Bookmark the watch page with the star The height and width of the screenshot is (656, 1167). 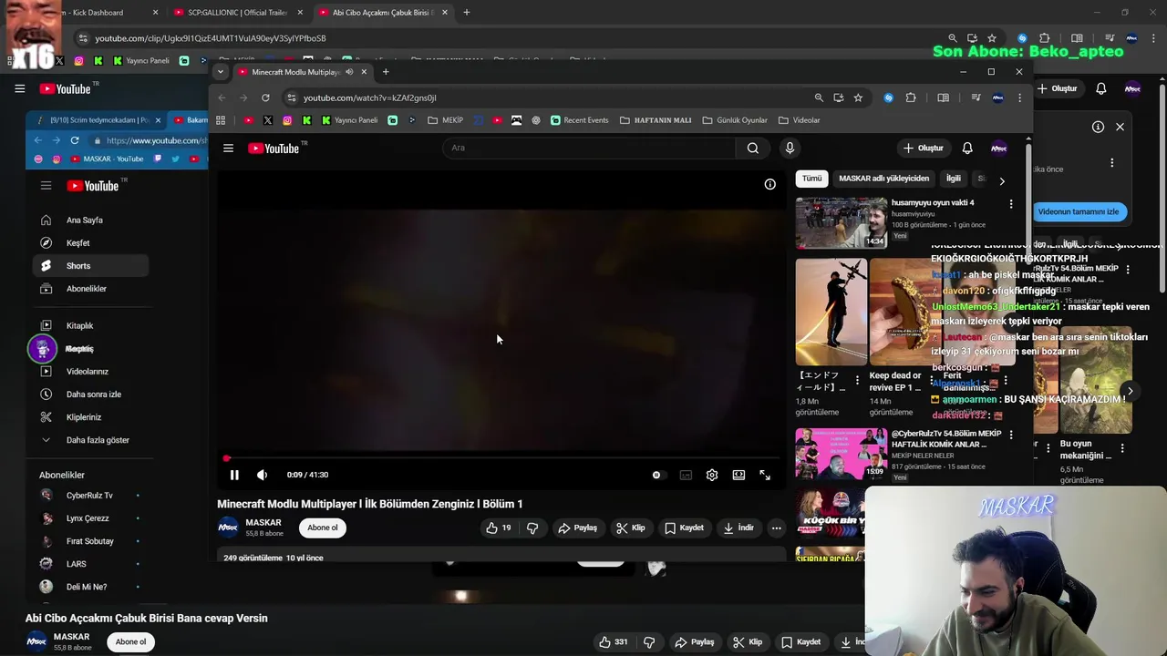point(858,97)
